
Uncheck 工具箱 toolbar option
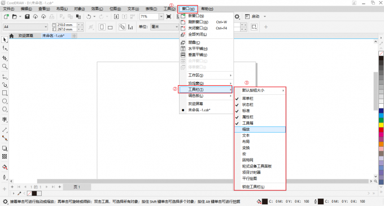pyautogui.click(x=260, y=123)
